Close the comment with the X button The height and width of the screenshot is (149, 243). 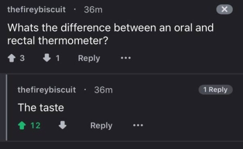224,9
